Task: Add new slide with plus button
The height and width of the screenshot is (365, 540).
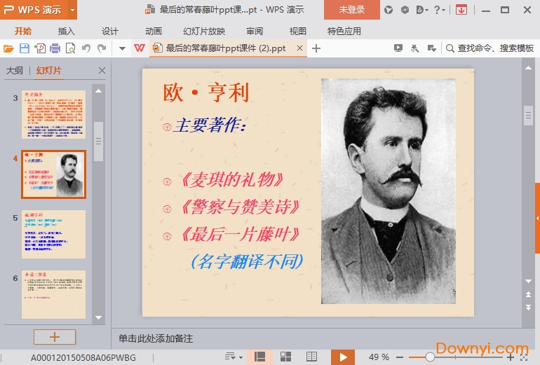Action: 54,337
